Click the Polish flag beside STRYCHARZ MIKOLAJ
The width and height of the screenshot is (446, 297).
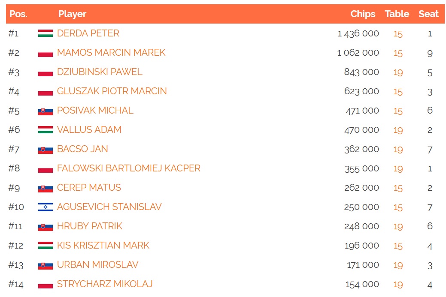45,284
